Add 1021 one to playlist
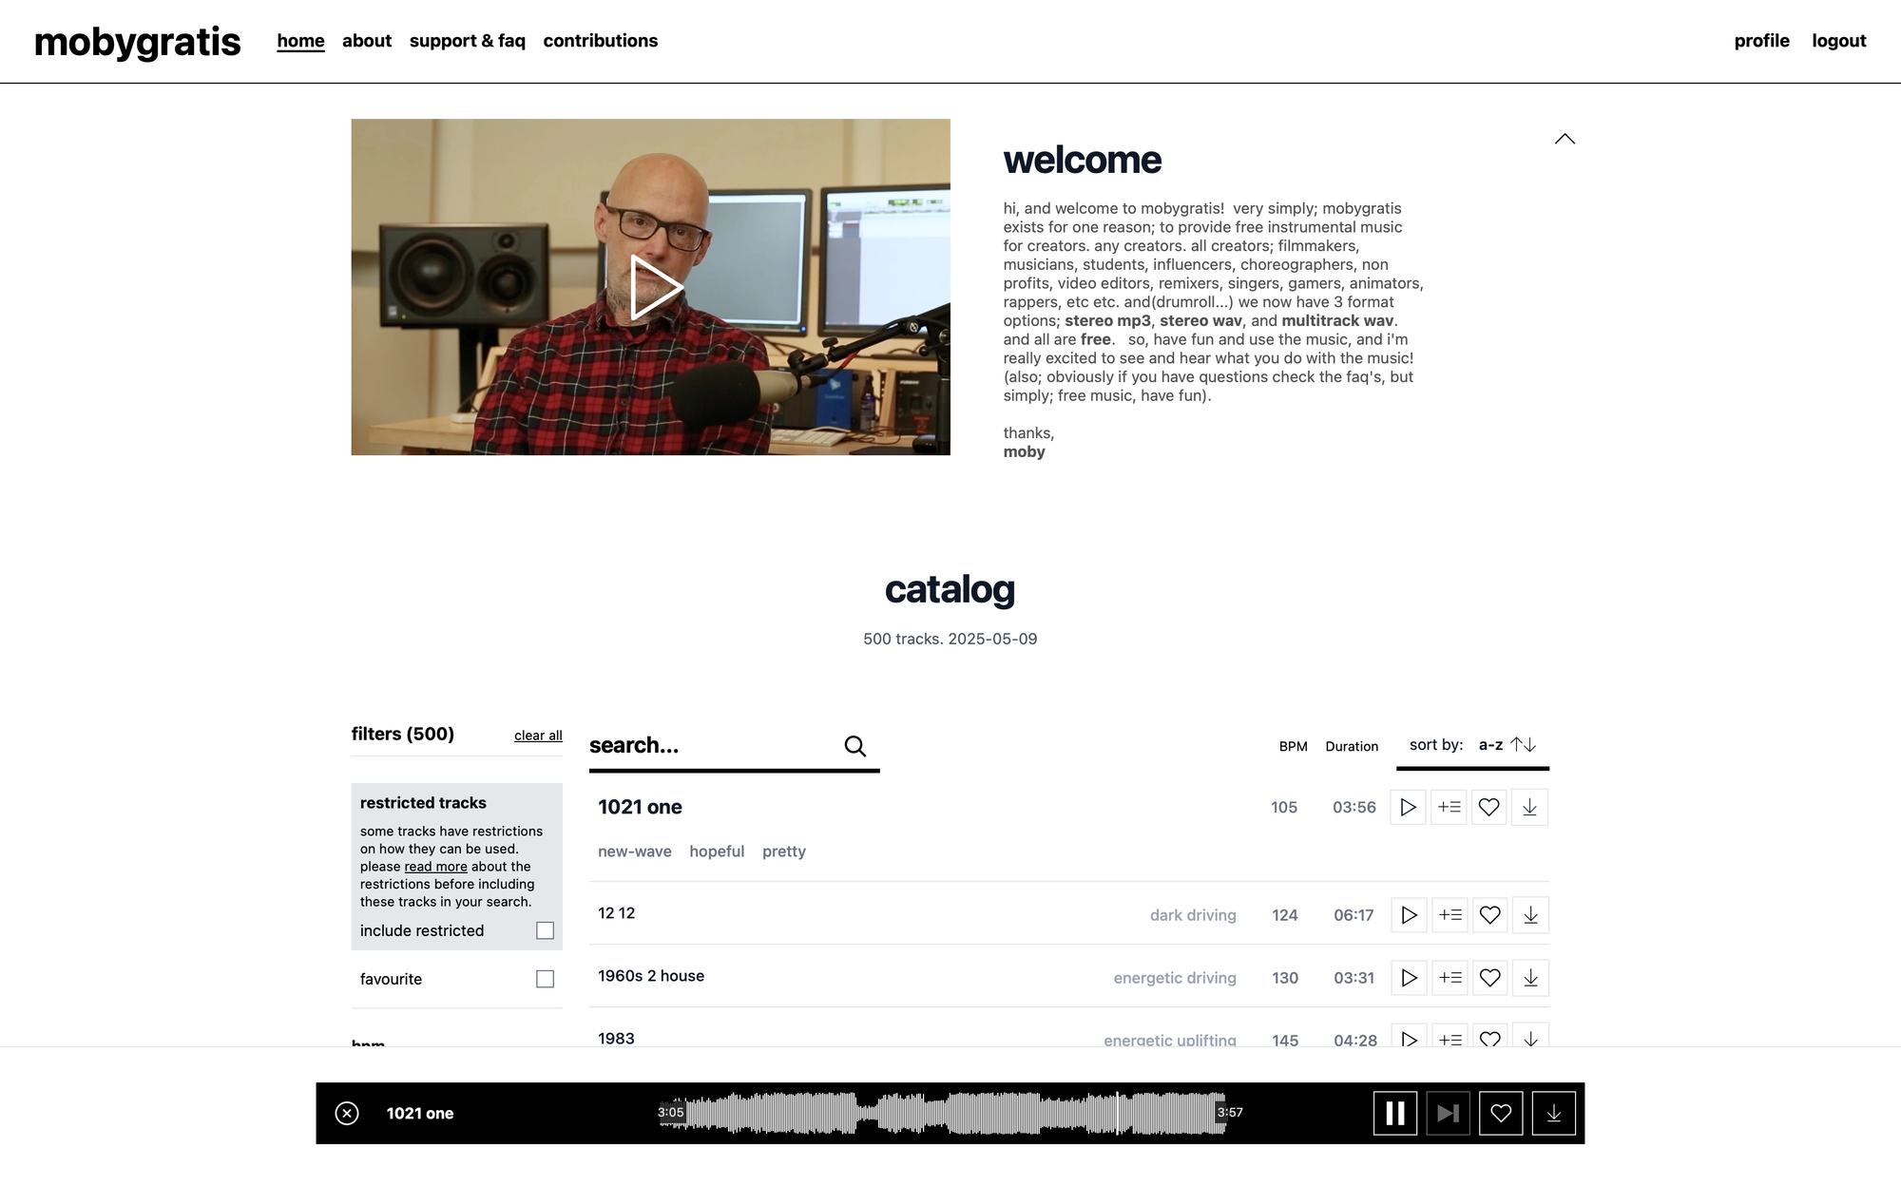1901x1186 pixels. [x=1449, y=807]
